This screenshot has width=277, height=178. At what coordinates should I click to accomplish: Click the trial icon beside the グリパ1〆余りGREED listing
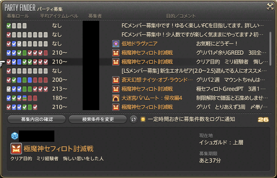coord(116,53)
